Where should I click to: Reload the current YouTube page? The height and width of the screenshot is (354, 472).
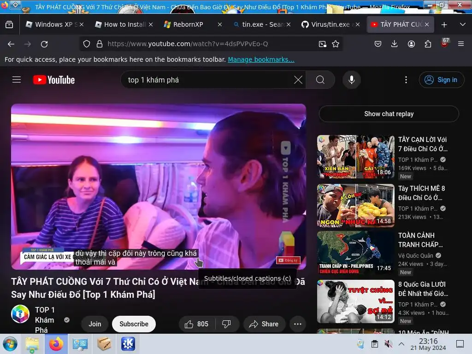click(44, 44)
